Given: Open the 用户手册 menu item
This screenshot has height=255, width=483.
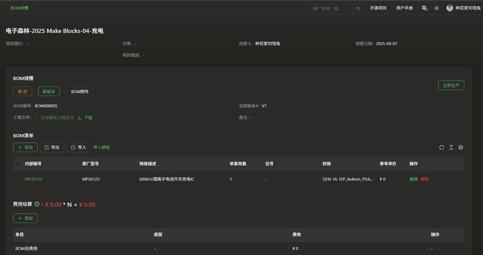Looking at the screenshot, I should [x=404, y=8].
